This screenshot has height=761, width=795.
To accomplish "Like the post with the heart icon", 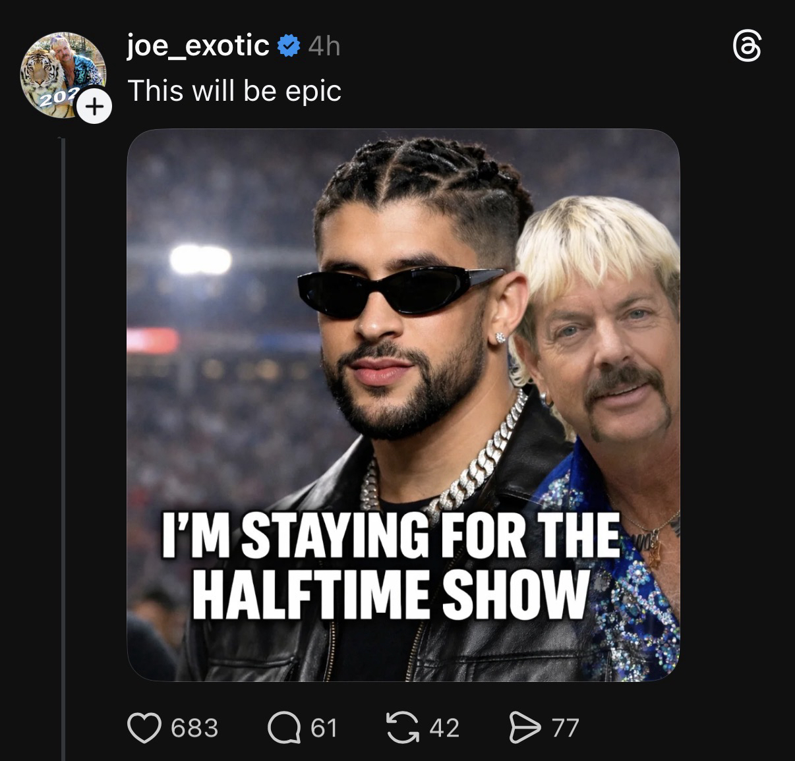I will (144, 728).
